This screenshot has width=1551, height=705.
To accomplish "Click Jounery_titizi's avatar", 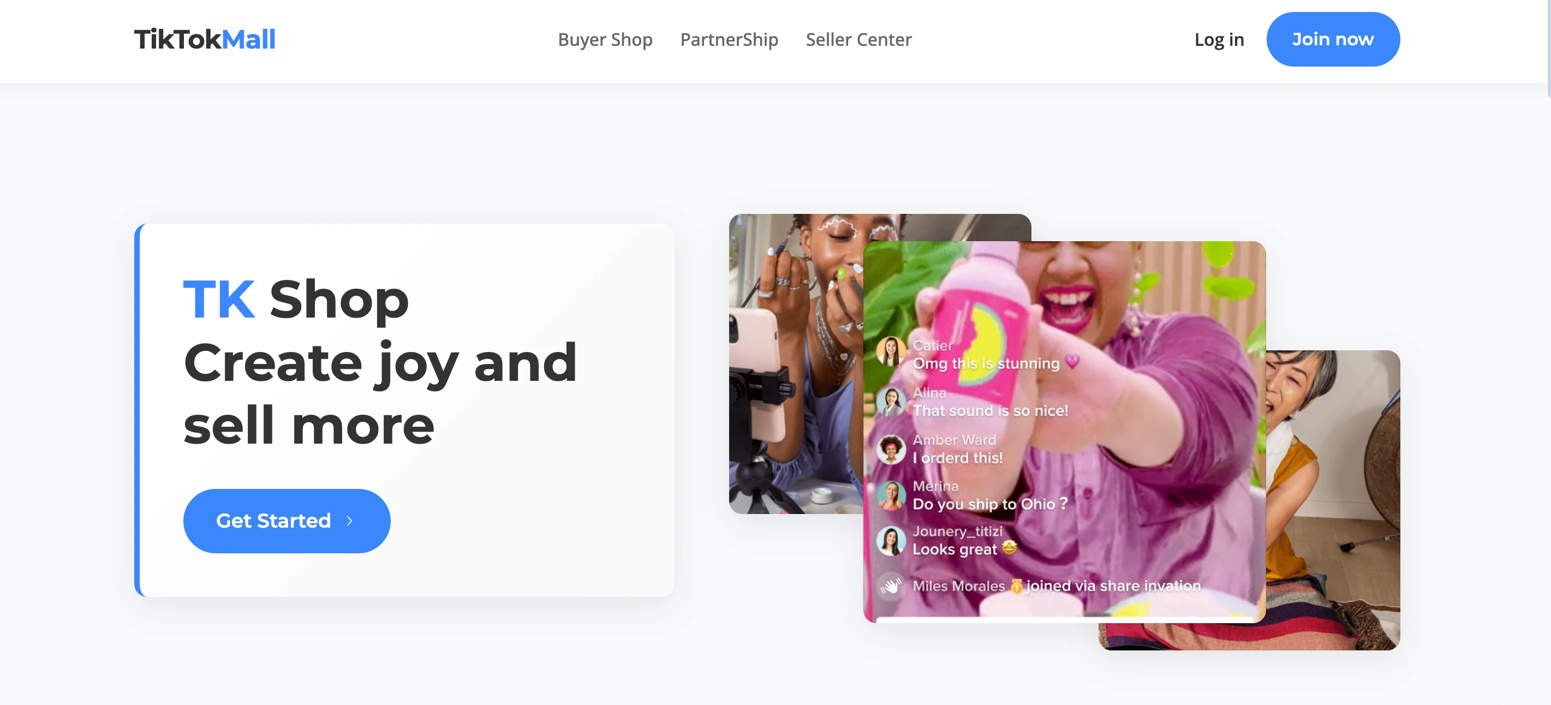I will (891, 541).
